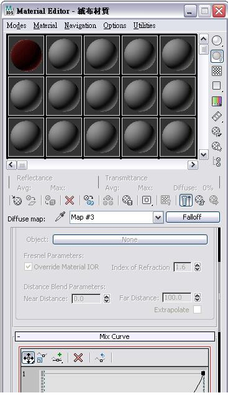
Task: Click the Index of Refraction value field
Action: coord(183,267)
